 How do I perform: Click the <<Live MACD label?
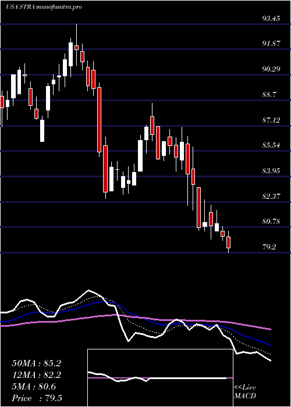coord(245,392)
